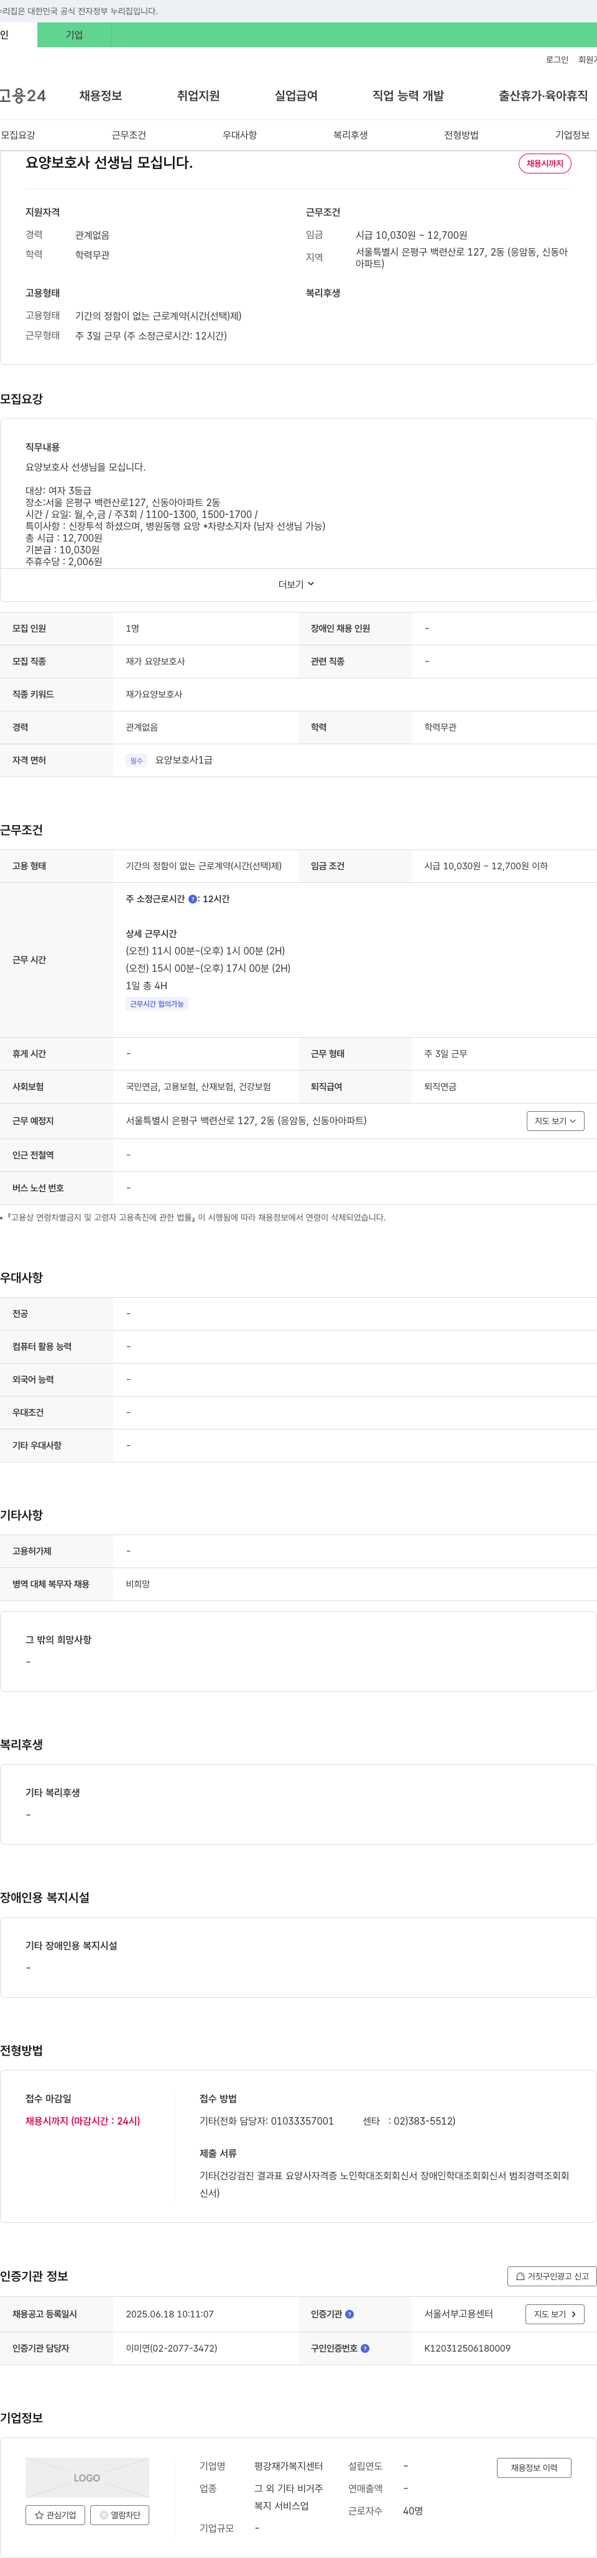Click the 로그인 link
This screenshot has width=597, height=2558.
(x=557, y=60)
